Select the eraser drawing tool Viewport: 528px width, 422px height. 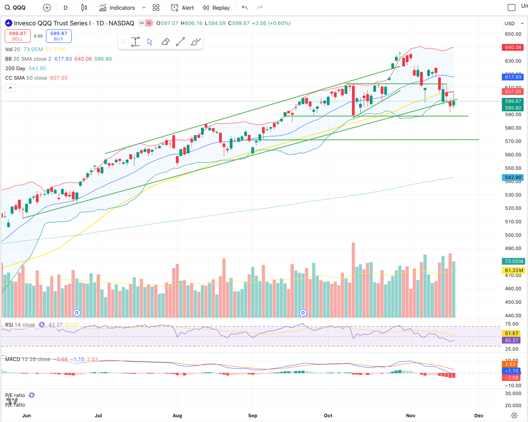pyautogui.click(x=165, y=42)
